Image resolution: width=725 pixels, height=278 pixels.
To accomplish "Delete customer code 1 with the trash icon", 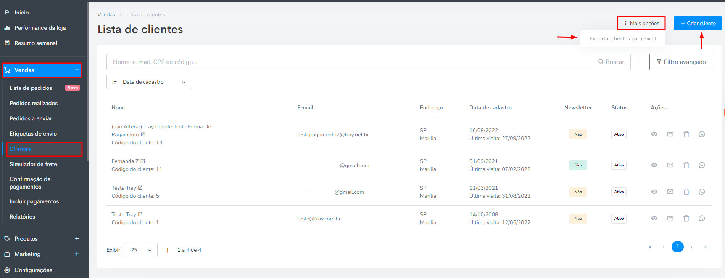I will coord(686,218).
